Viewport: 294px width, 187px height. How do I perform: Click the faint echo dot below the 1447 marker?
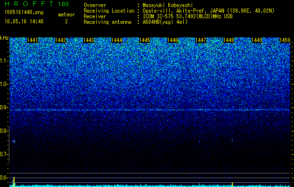(199, 142)
